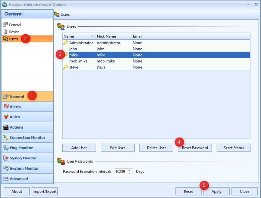
Task: Click the Actions clapperboard icon
Action: click(x=6, y=127)
